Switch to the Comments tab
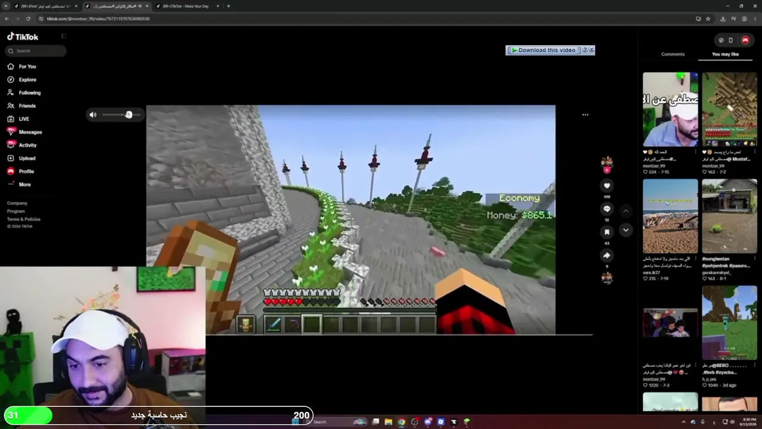Image resolution: width=762 pixels, height=429 pixels. click(x=673, y=54)
